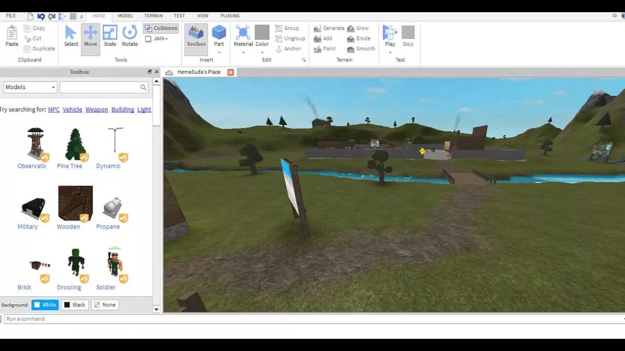Open quick access toolbar customize arrow
Image resolution: width=625 pixels, height=351 pixels.
coord(82,17)
